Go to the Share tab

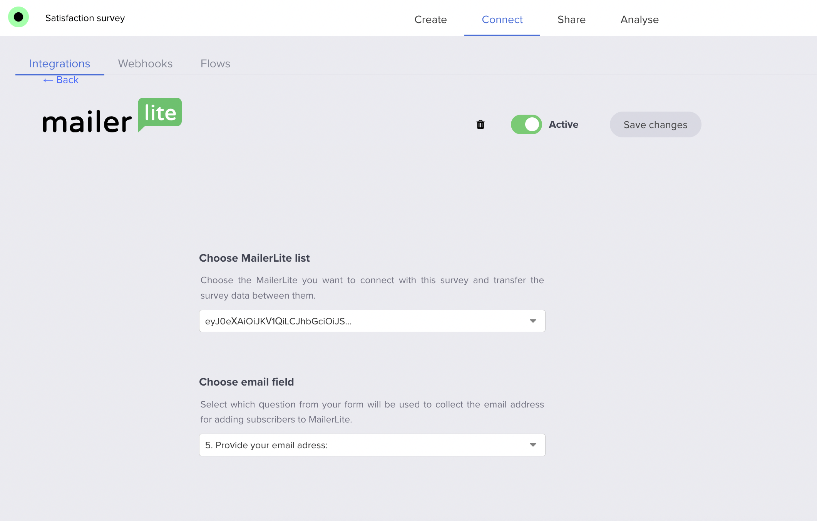pos(571,19)
